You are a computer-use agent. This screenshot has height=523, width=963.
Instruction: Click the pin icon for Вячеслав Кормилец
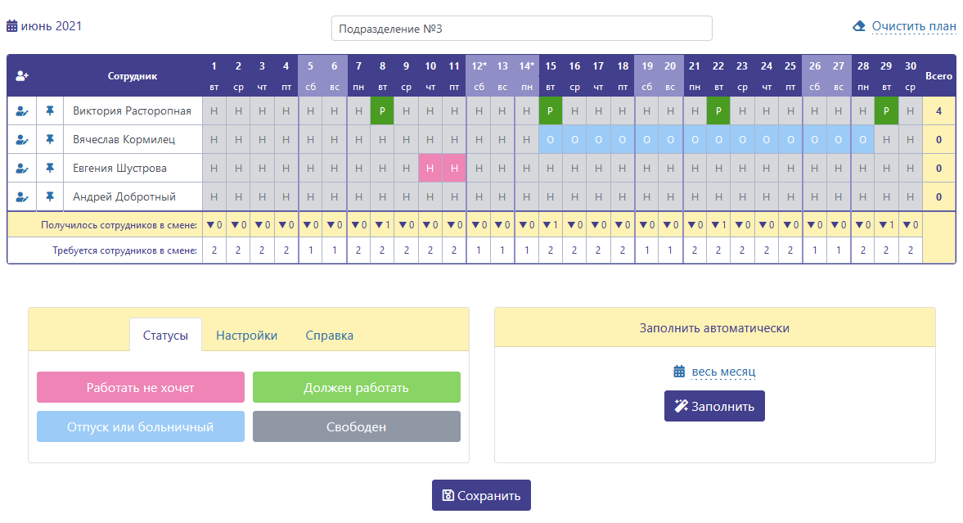click(50, 139)
